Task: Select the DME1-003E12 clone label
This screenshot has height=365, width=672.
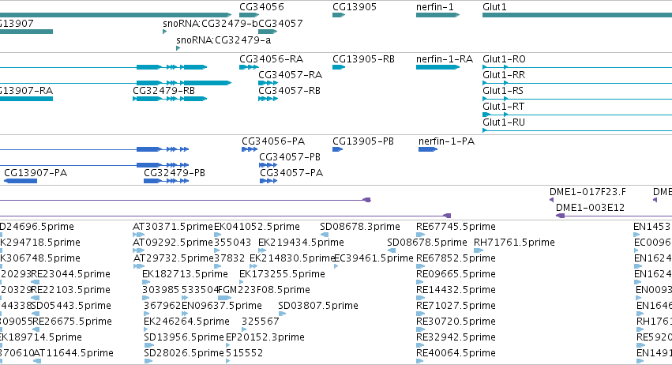Action: point(590,208)
